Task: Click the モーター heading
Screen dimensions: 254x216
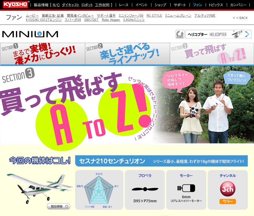Action: pos(186,176)
